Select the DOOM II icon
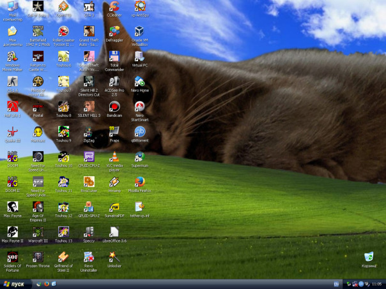 coord(12,182)
